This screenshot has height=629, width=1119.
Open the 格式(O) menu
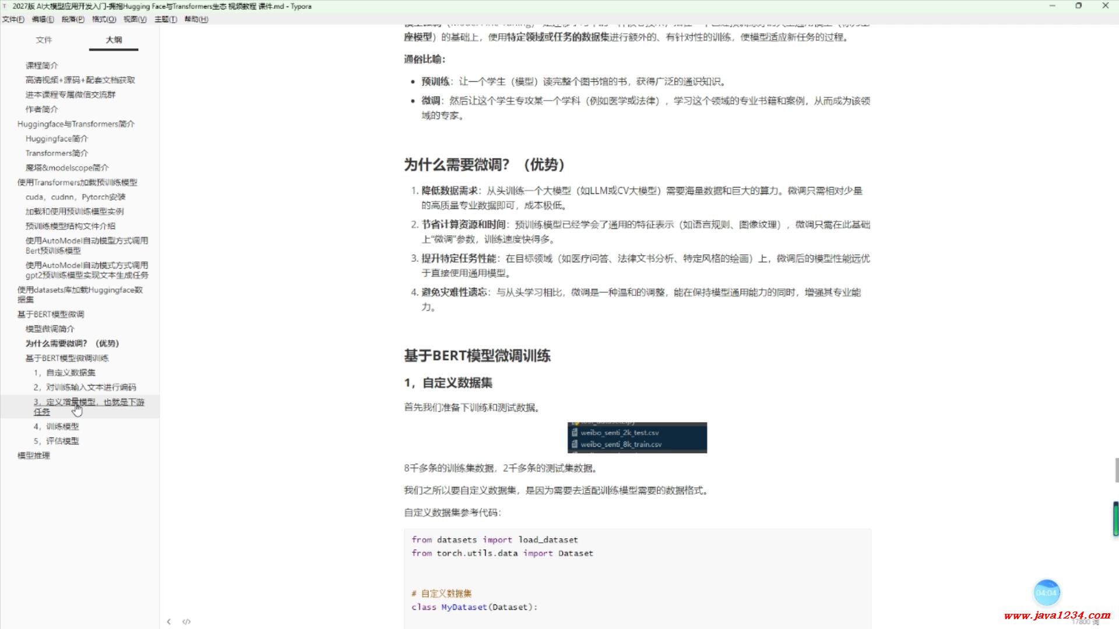coord(104,19)
